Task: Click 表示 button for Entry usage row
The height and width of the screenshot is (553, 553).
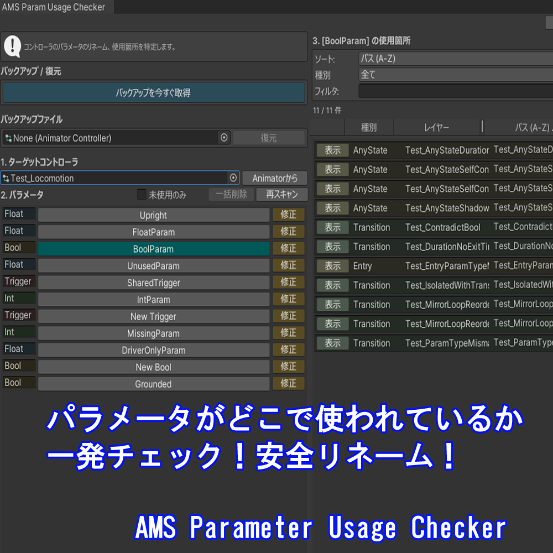Action: point(332,266)
